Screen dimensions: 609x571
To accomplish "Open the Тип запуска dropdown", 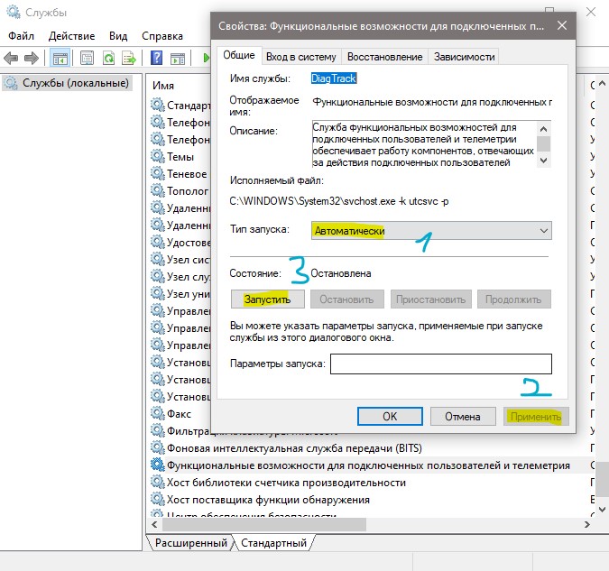I will [431, 230].
